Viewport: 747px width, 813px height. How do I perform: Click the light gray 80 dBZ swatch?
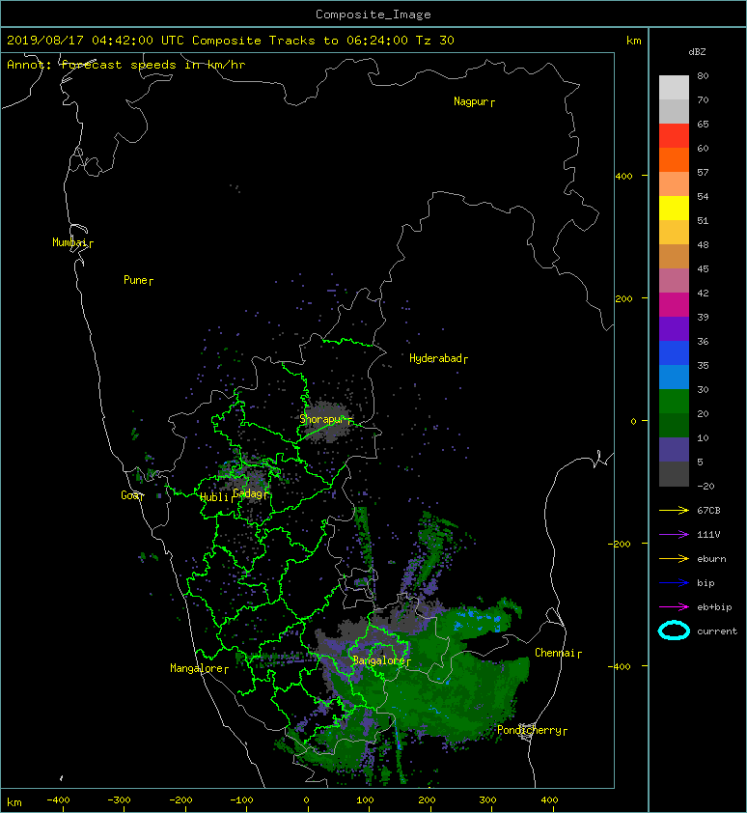[674, 87]
